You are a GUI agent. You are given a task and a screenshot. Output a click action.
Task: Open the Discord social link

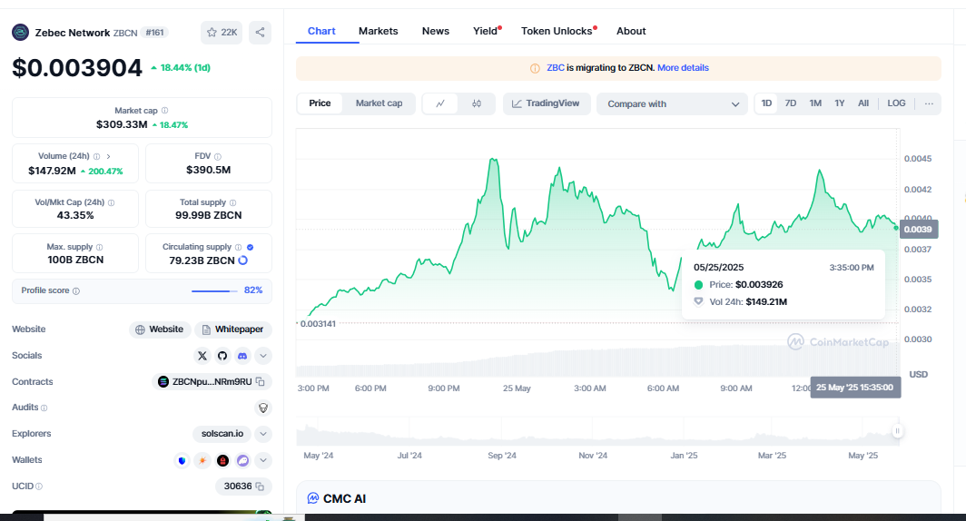(x=242, y=356)
